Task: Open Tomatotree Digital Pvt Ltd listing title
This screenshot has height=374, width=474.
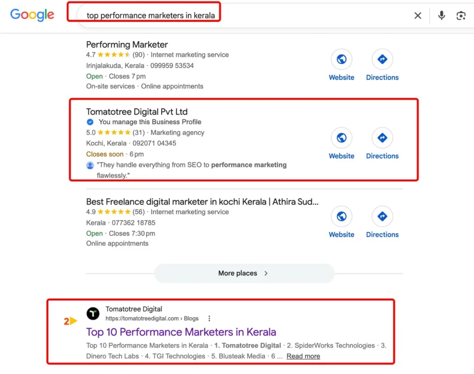Action: [x=137, y=112]
